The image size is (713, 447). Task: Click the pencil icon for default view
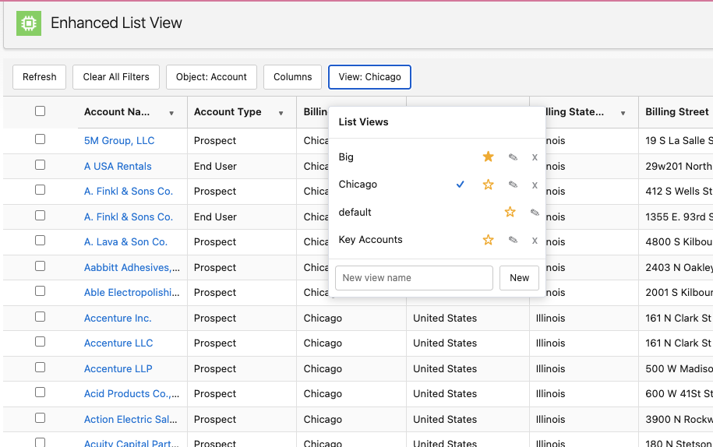(535, 212)
